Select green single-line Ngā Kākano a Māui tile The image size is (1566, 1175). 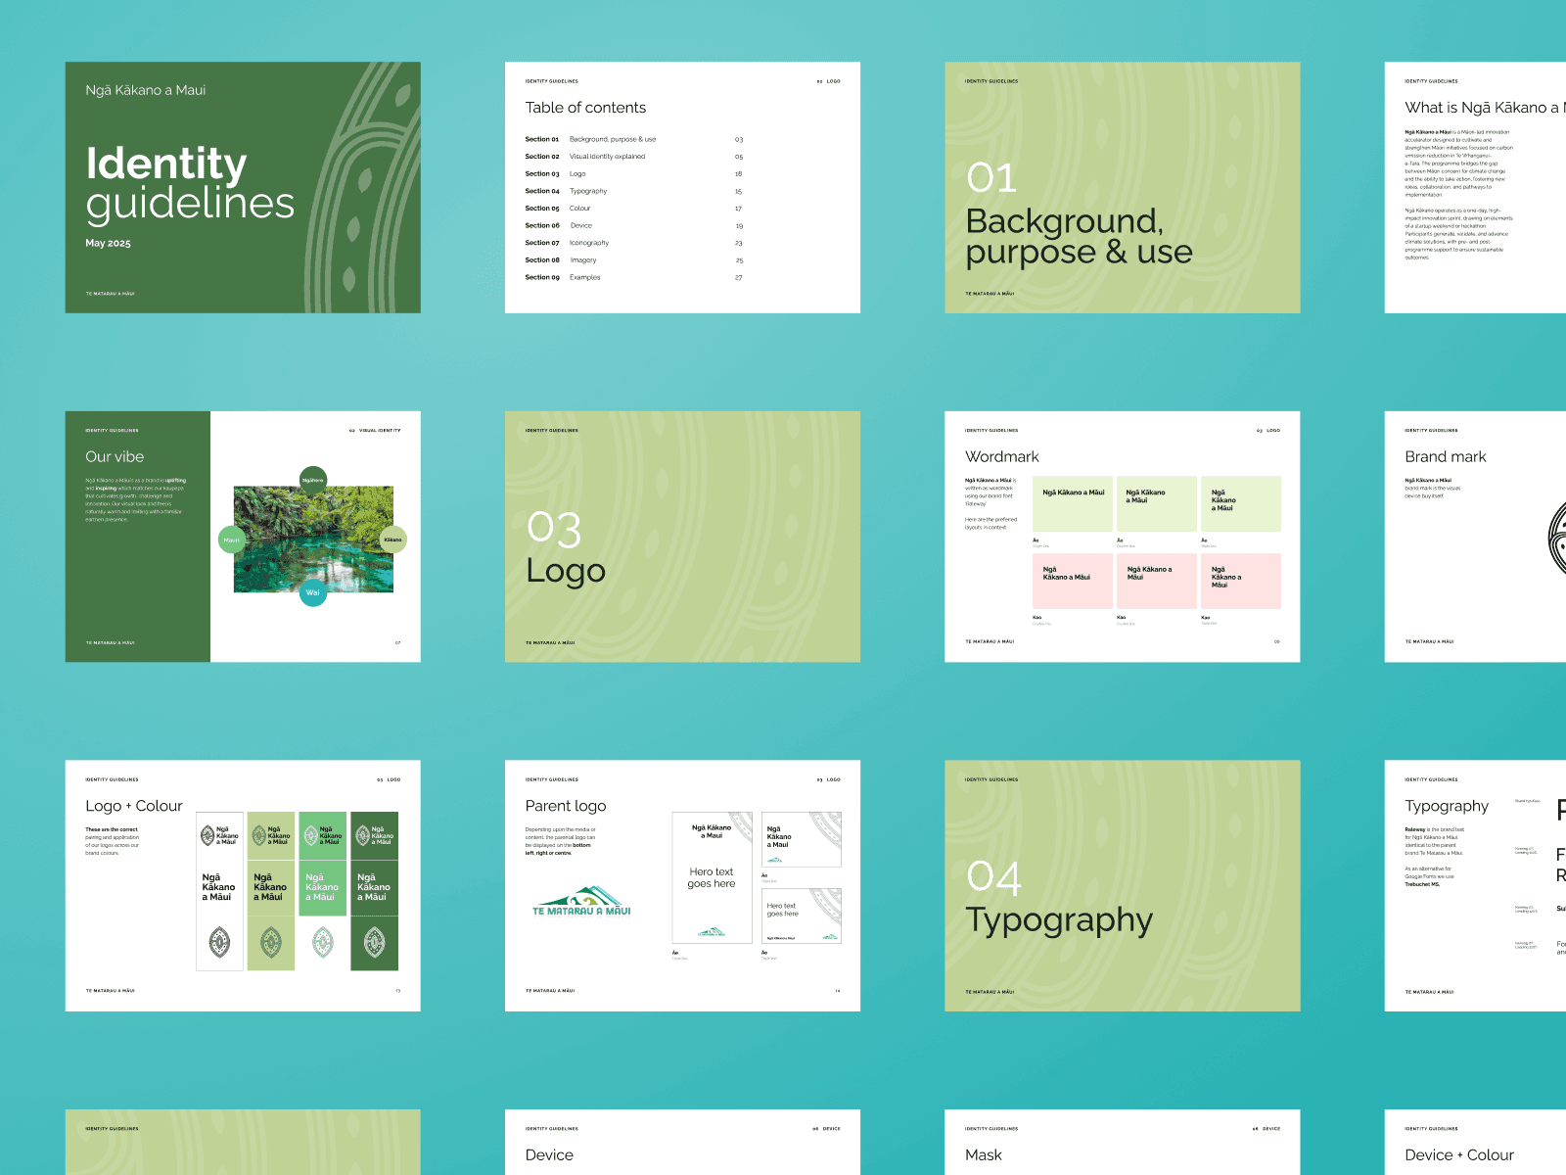[1073, 503]
